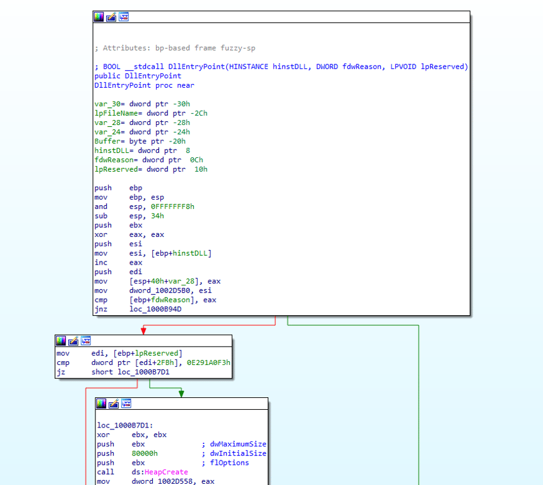543x485 pixels.
Task: Select 'sub esp, 34h' instruction
Action: pos(129,216)
